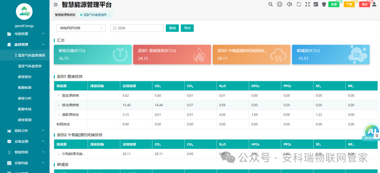Click the 电能质量 sidebar icon

9,34
